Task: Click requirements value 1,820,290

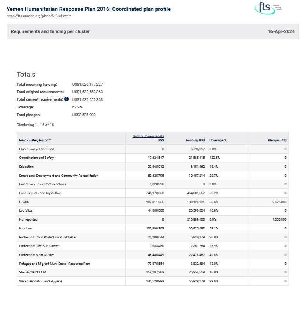Action: [157, 184]
